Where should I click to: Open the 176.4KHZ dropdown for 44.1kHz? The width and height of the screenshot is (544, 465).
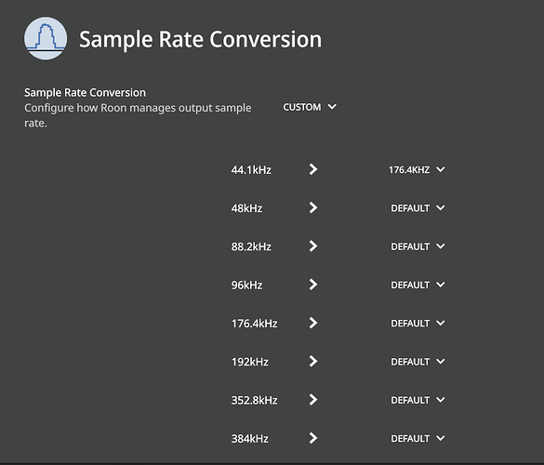417,169
